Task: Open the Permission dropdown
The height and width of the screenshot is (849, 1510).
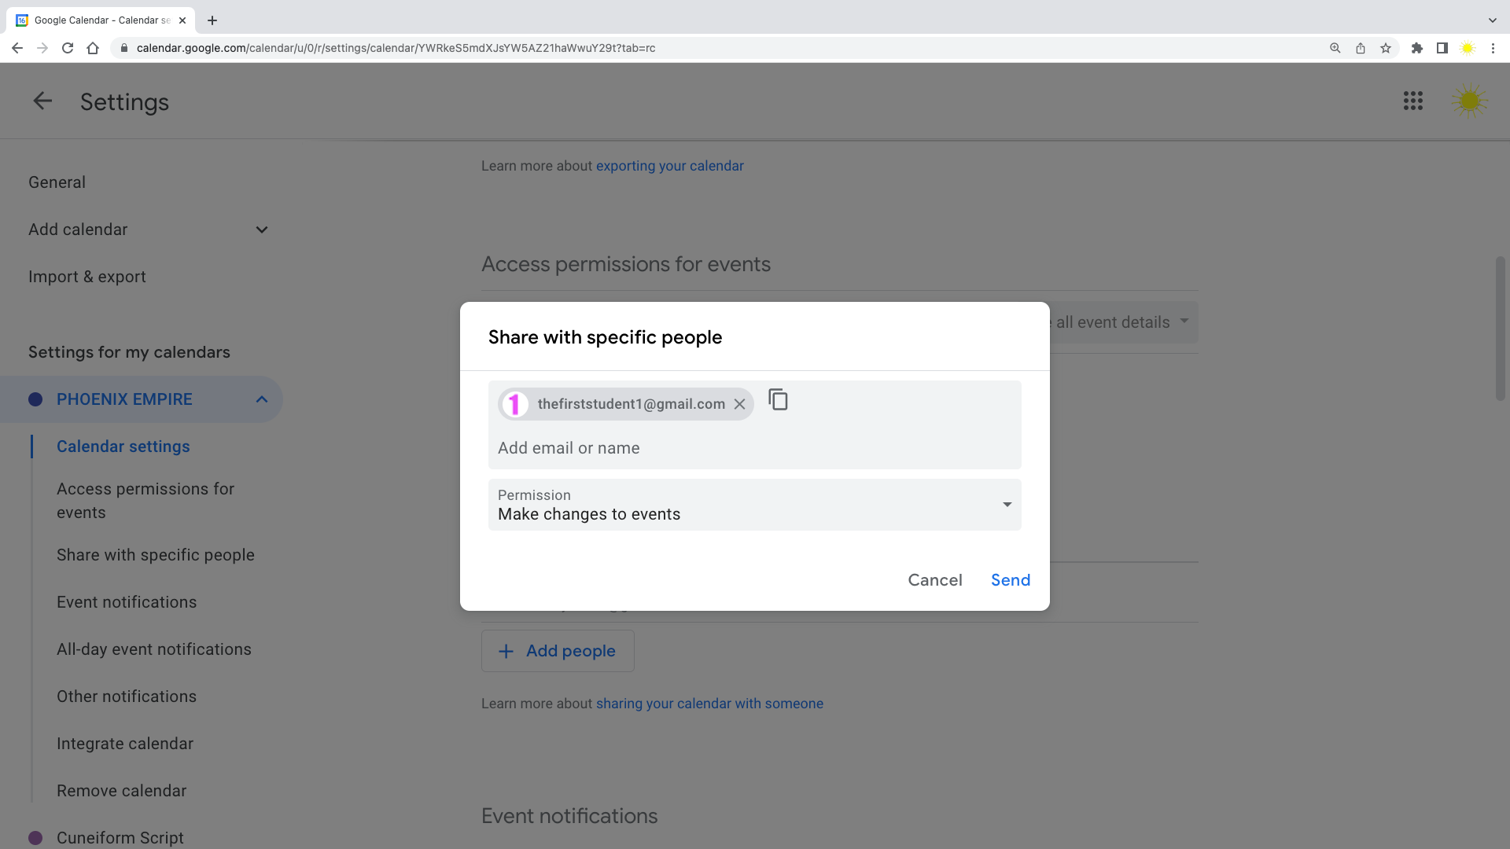Action: (x=754, y=505)
